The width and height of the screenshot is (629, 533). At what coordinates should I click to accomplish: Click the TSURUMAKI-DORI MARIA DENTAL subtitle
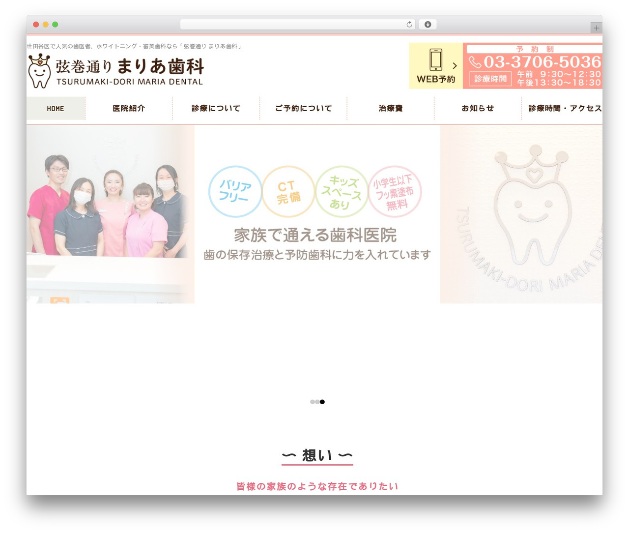[130, 82]
